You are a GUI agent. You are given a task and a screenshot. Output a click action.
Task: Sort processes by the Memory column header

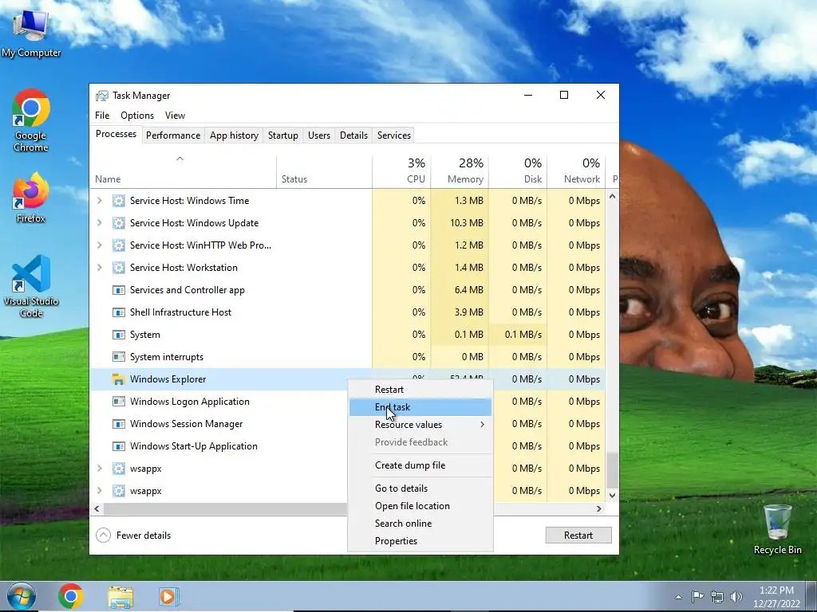460,171
